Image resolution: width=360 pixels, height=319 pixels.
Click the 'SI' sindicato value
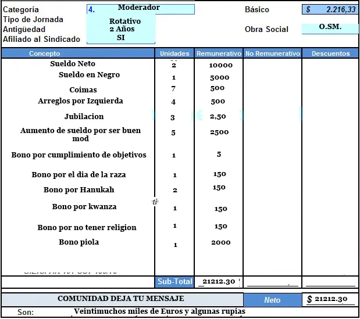(121, 37)
